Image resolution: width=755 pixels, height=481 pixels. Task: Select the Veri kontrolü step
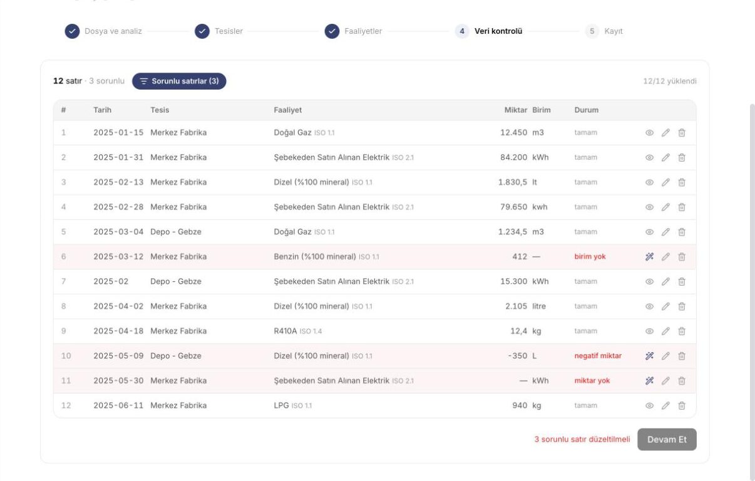click(x=489, y=31)
